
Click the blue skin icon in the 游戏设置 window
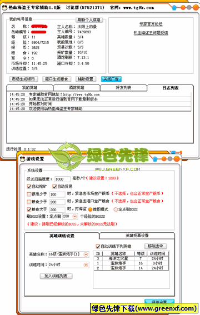click(155, 159)
